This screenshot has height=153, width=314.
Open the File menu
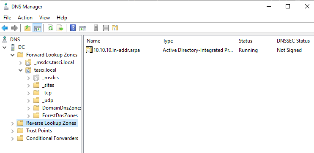pyautogui.click(x=7, y=18)
